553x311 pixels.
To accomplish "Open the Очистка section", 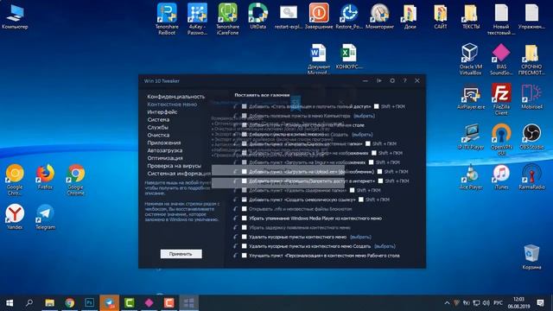I will pyautogui.click(x=158, y=135).
